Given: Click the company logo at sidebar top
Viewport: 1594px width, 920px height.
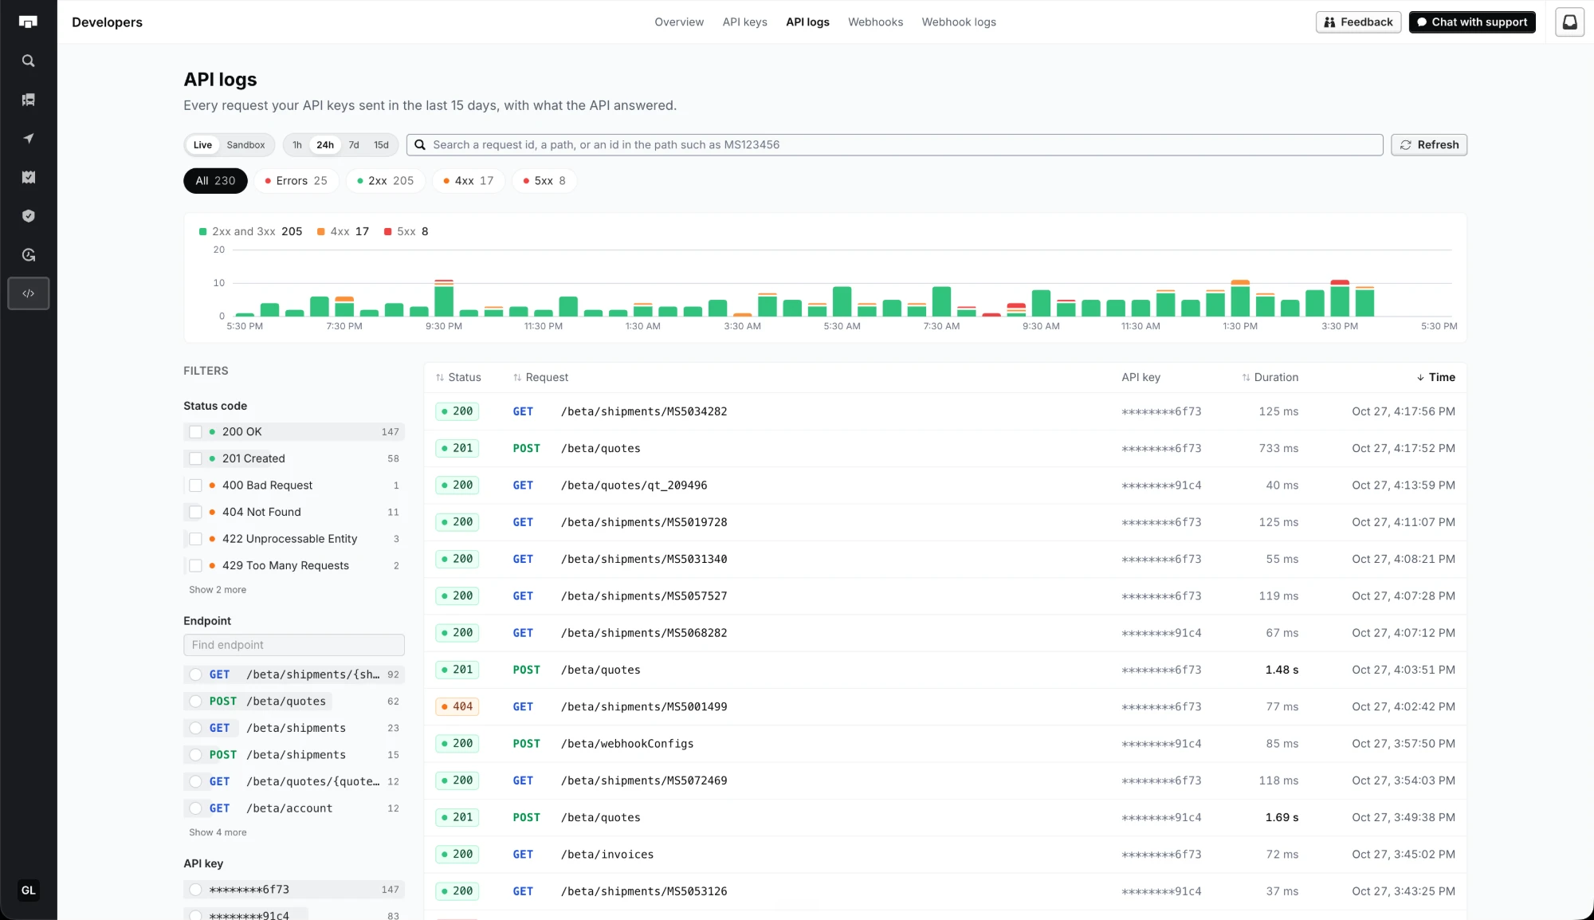Looking at the screenshot, I should click(x=29, y=22).
